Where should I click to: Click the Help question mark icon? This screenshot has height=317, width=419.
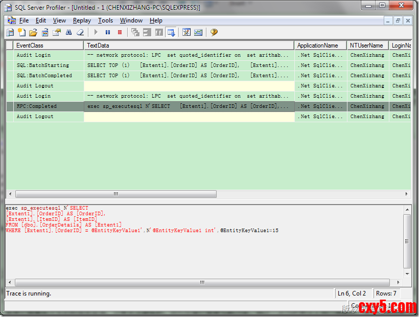point(214,32)
